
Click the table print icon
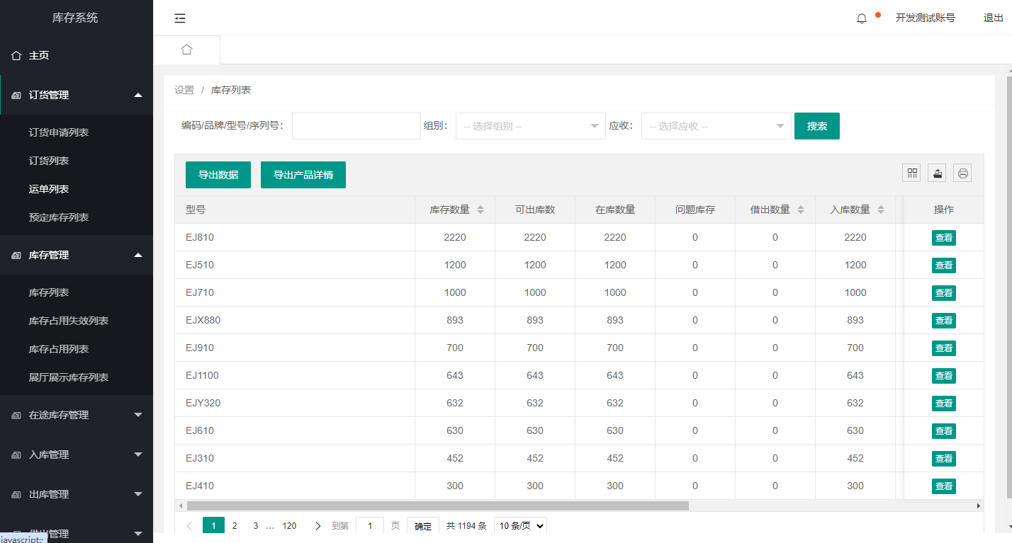(962, 173)
